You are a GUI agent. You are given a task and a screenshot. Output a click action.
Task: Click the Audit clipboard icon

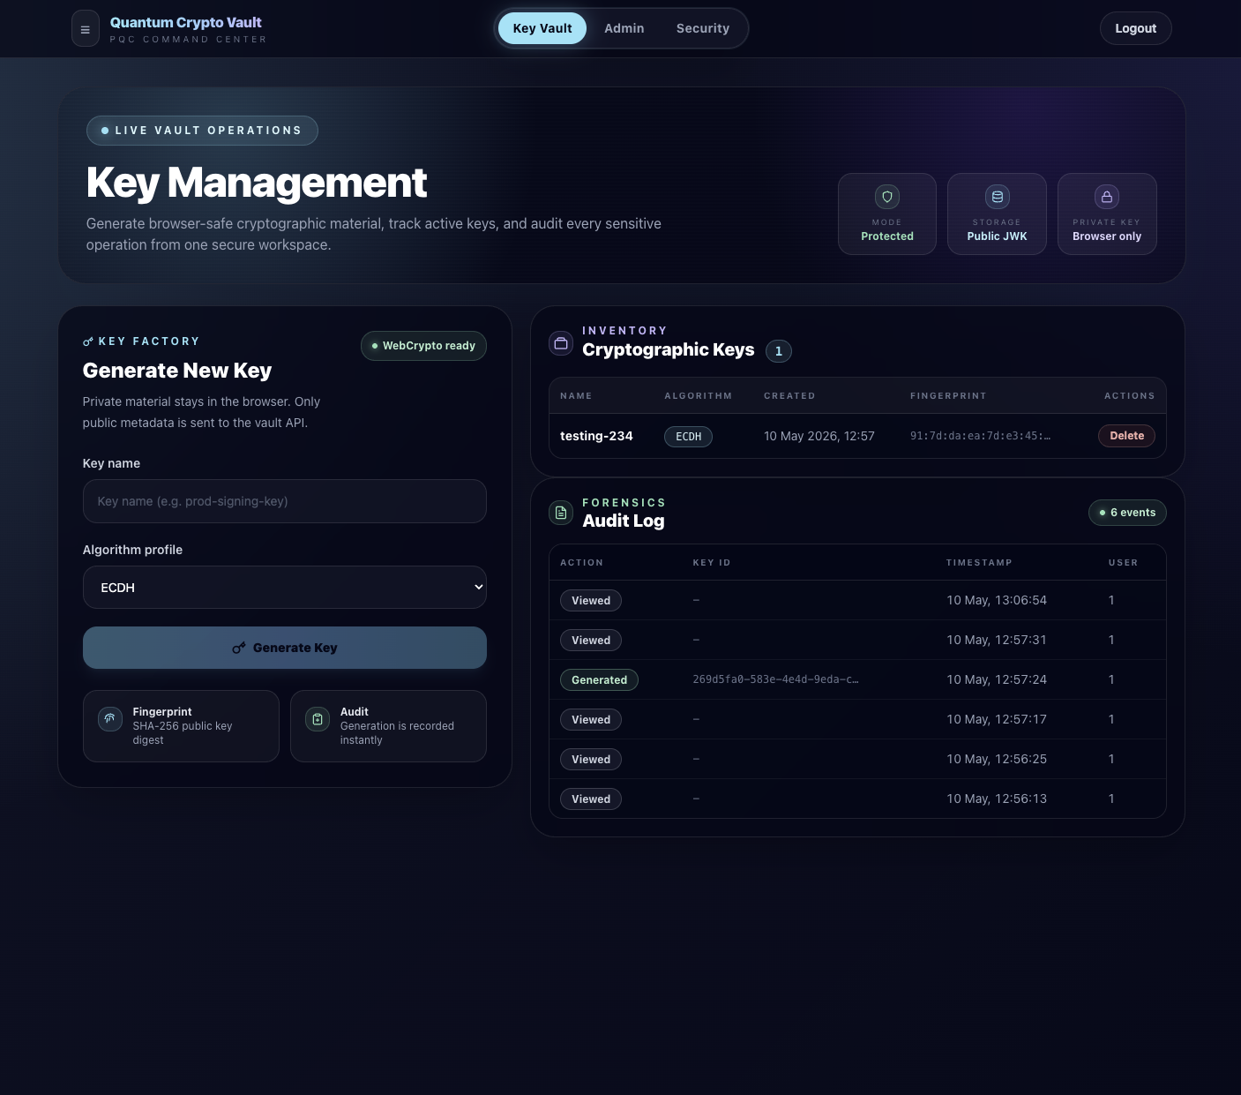tap(318, 719)
